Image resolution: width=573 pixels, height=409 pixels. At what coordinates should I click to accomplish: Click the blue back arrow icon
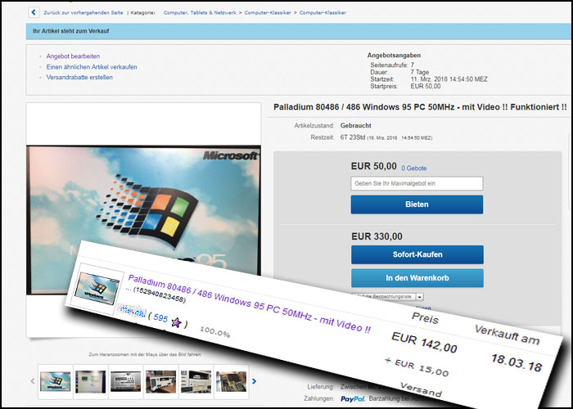coord(34,12)
